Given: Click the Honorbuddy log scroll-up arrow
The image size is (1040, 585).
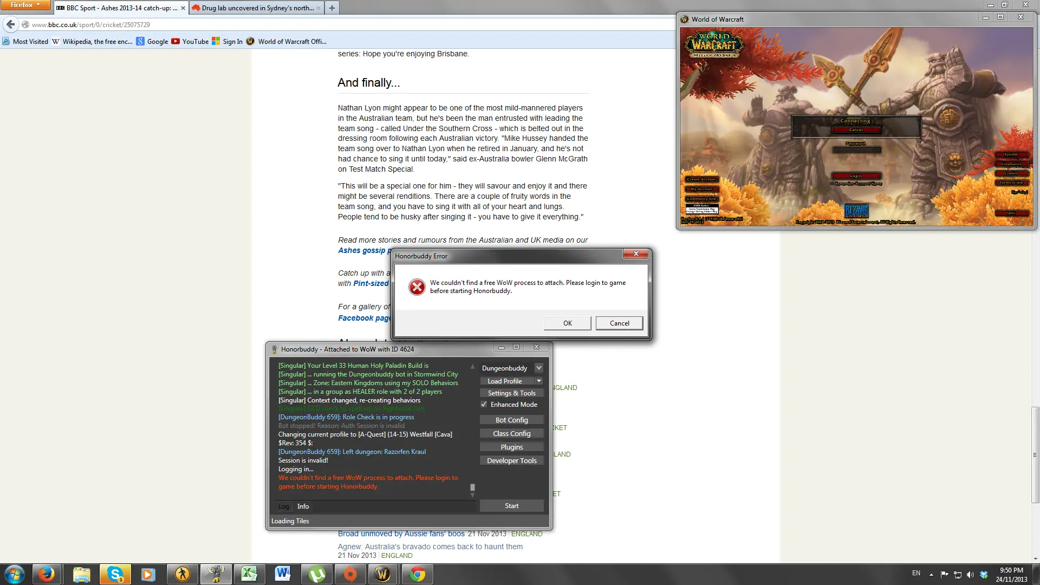Looking at the screenshot, I should (472, 366).
